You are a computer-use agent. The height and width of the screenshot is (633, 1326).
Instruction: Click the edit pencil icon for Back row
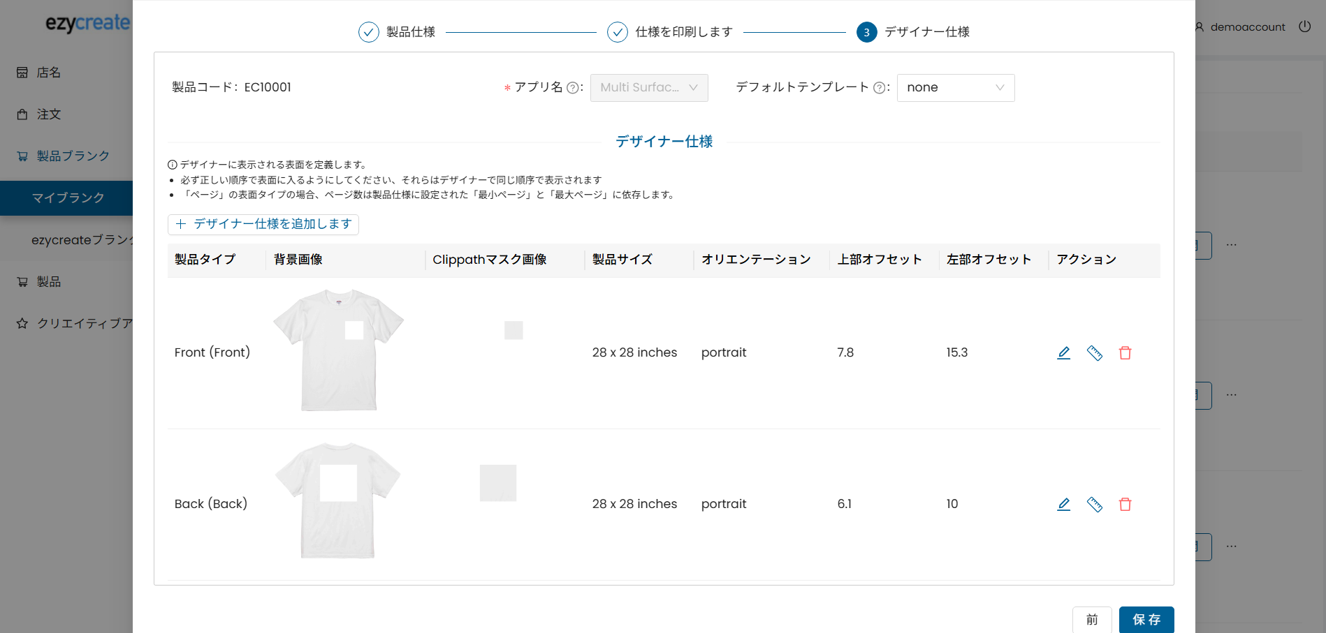(1063, 505)
